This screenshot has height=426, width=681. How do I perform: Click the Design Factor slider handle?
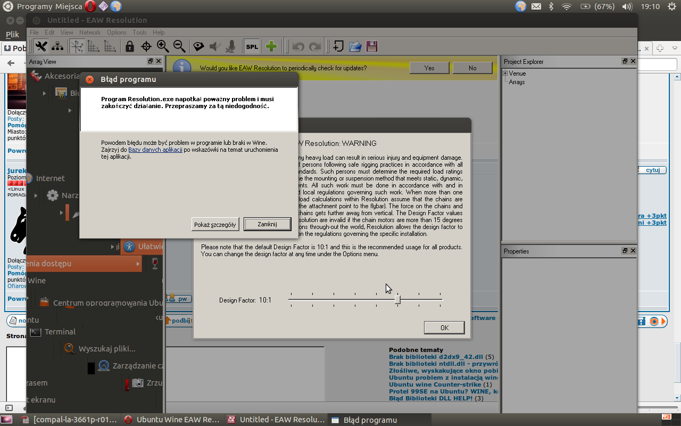point(397,300)
